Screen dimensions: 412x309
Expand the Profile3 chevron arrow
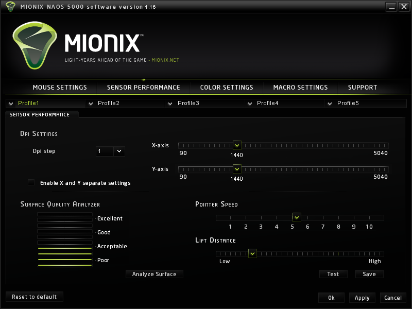tap(170, 104)
